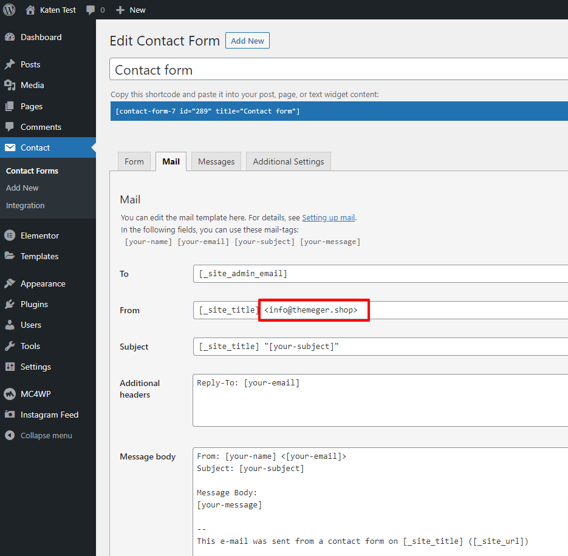This screenshot has height=556, width=568.
Task: Open the Integration submenu item
Action: pyautogui.click(x=26, y=205)
